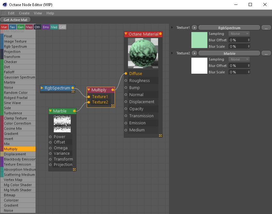Screen dimensions: 272x214
Task: Collapse the Octane Material node triangle
Action: 126,34
